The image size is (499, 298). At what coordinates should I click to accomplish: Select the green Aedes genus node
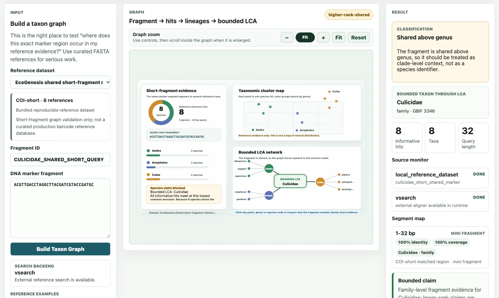269,169
